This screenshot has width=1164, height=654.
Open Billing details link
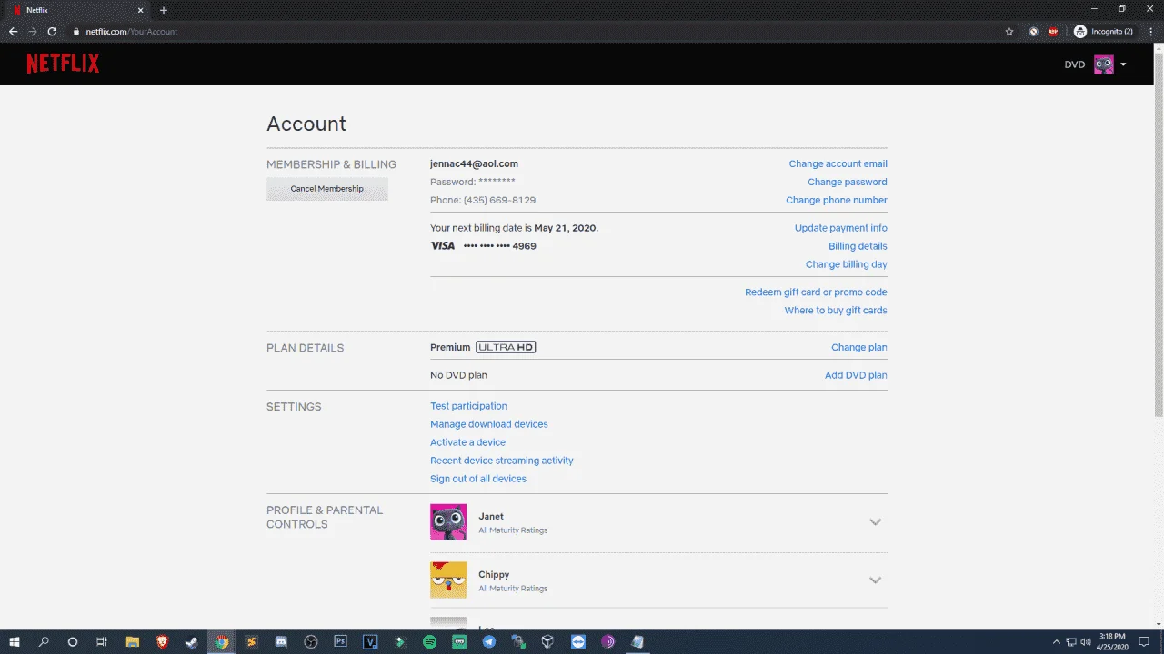(858, 246)
